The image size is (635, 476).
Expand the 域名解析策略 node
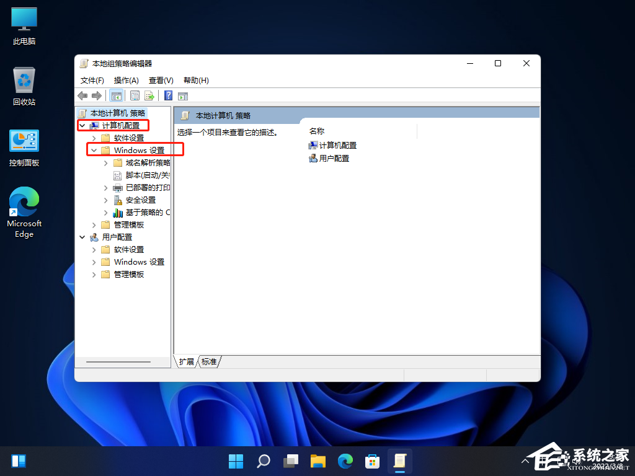[x=105, y=163]
